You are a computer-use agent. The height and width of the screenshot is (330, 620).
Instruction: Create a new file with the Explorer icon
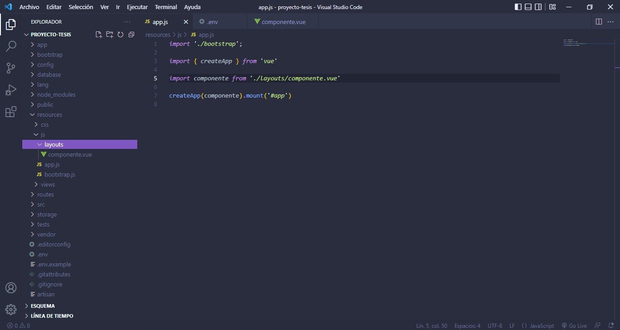(99, 34)
